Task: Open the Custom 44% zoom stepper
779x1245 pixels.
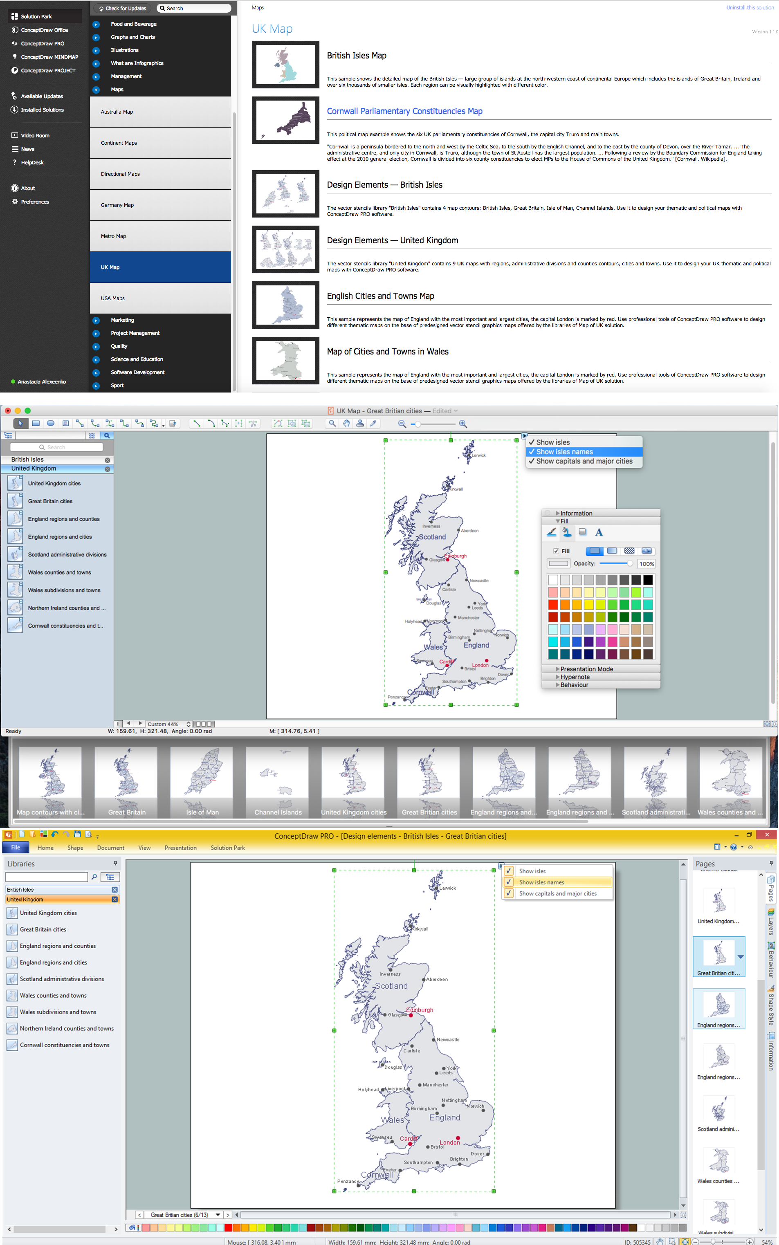Action: pos(188,724)
